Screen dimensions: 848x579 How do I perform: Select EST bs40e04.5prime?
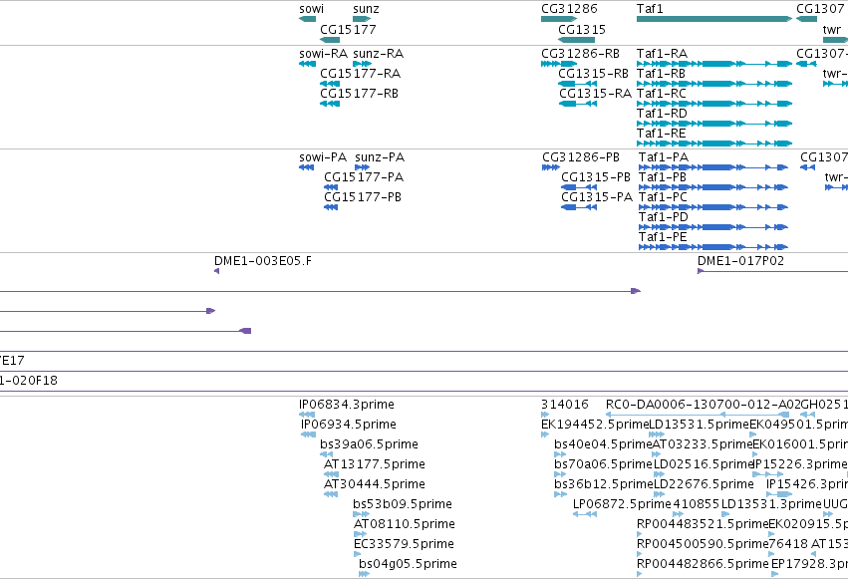coord(560,454)
